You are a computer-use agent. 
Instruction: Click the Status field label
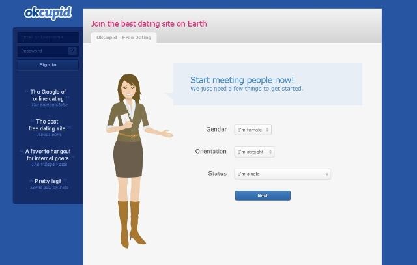[x=217, y=174]
